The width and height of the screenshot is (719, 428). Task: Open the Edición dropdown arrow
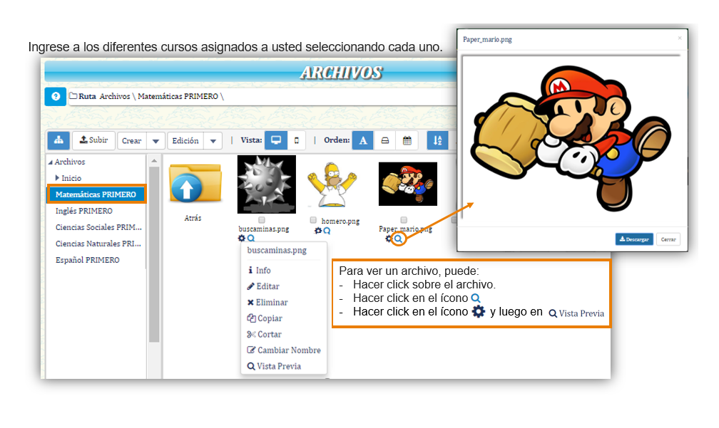(x=213, y=140)
